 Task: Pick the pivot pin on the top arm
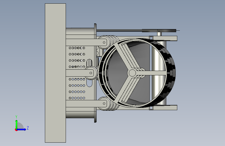104,42
